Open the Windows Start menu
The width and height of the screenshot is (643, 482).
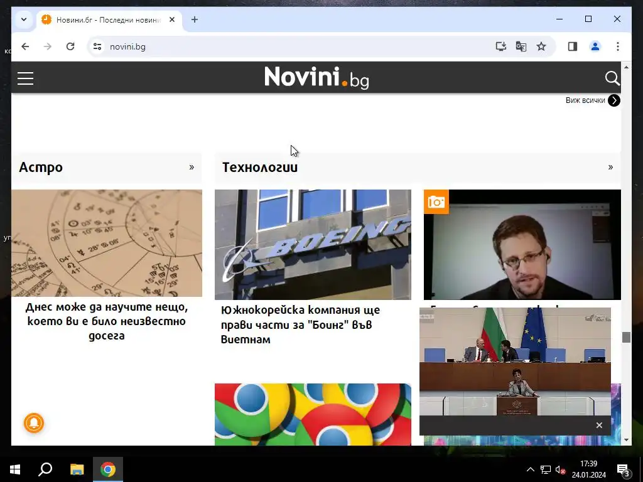coord(15,469)
